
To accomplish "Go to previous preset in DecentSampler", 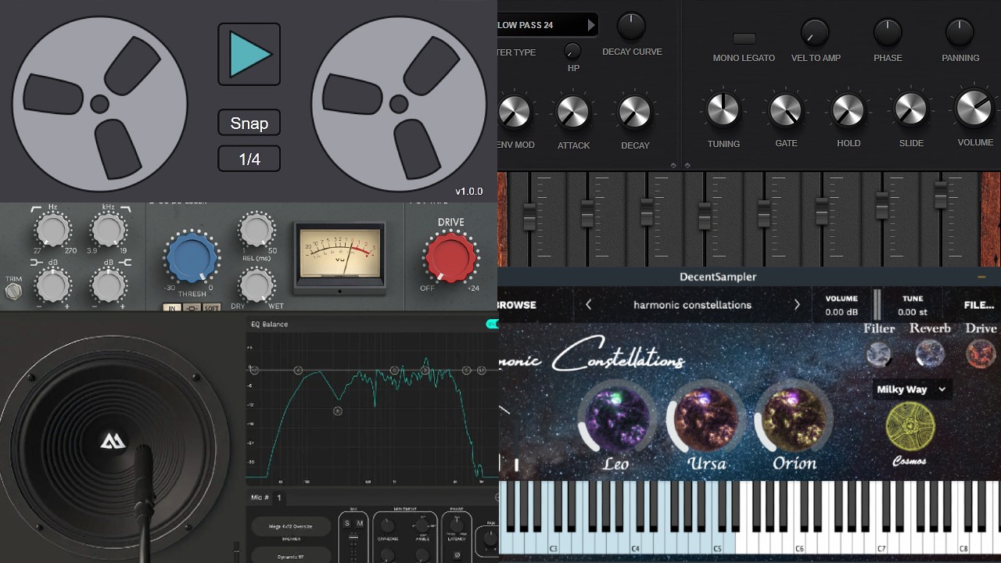I will [589, 305].
